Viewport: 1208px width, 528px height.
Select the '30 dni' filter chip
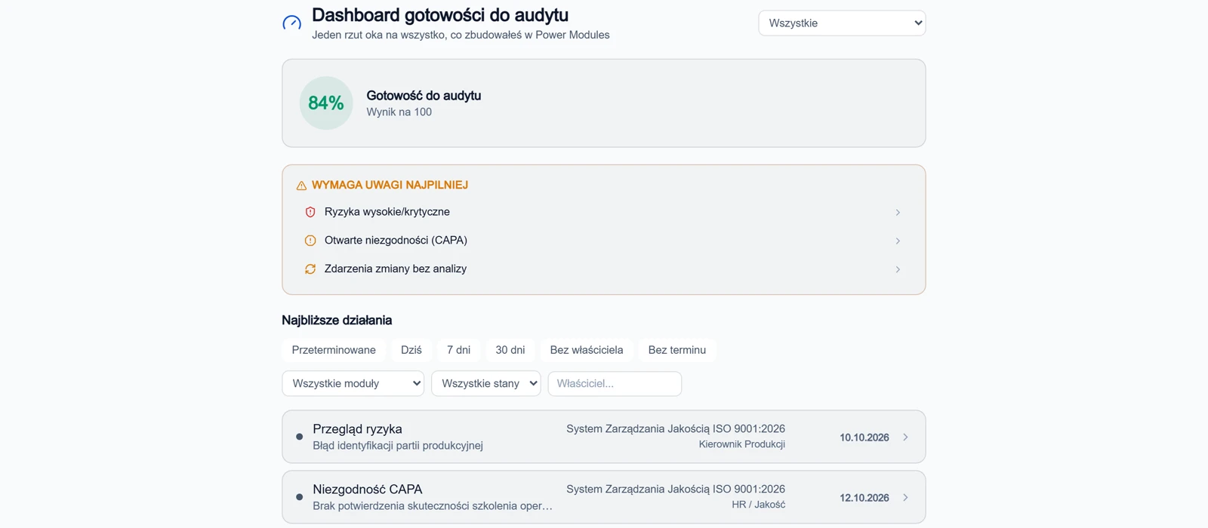[x=510, y=350]
